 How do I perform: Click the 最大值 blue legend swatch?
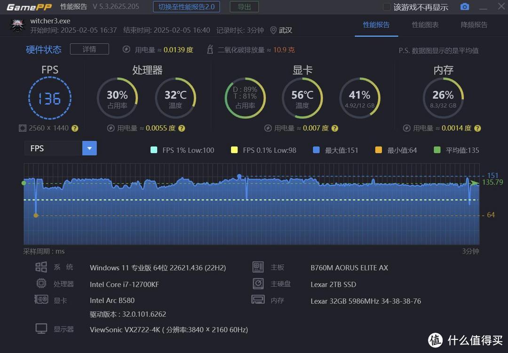pyautogui.click(x=316, y=150)
